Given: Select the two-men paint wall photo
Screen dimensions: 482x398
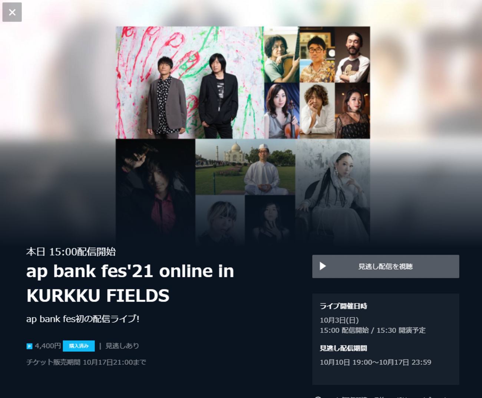Looking at the screenshot, I should (x=189, y=82).
